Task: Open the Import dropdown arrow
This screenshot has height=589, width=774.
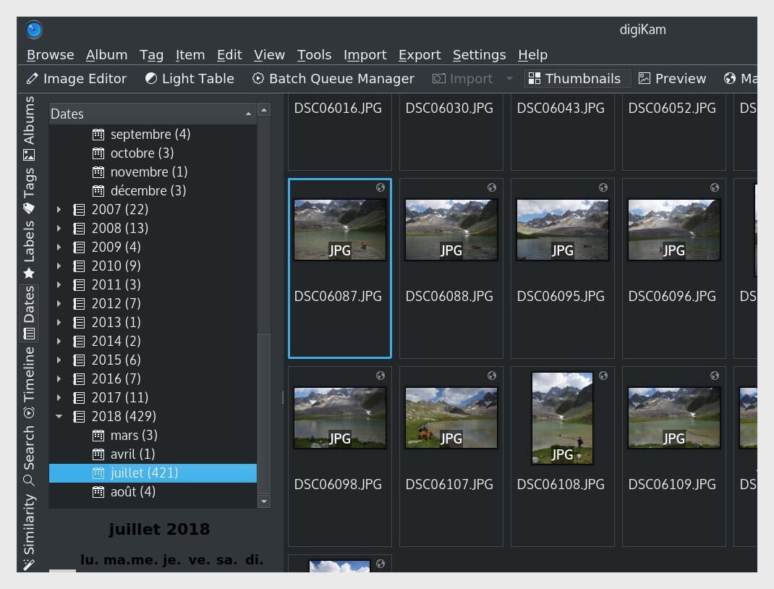Action: (x=509, y=78)
